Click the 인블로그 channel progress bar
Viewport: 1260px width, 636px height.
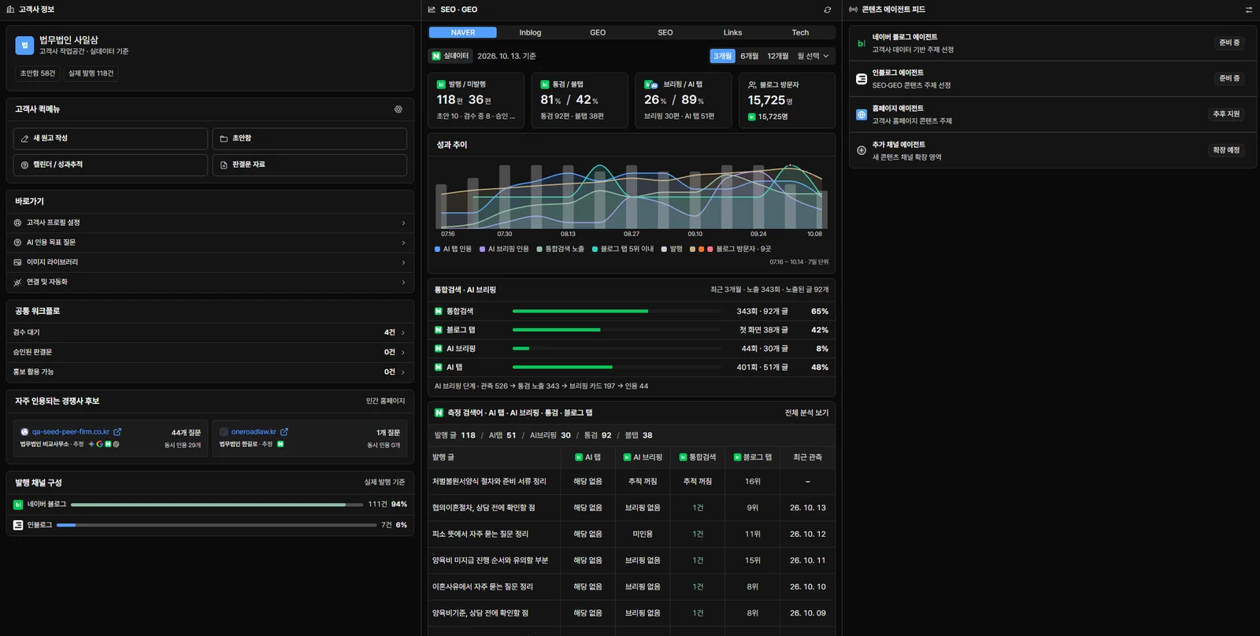tap(217, 525)
